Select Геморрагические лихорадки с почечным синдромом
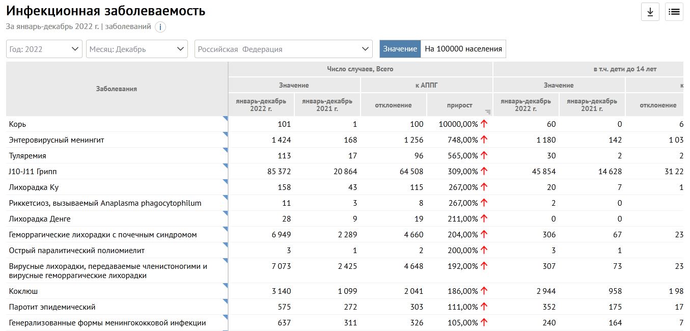The width and height of the screenshot is (690, 331). coord(103,235)
